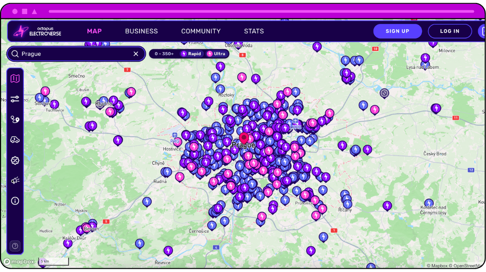The width and height of the screenshot is (486, 272).
Task: Select the grey unavailable charger marker
Action: pos(384,93)
